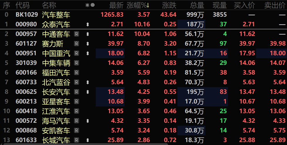
Task: Click stock code 000980
Action: pos(26,24)
